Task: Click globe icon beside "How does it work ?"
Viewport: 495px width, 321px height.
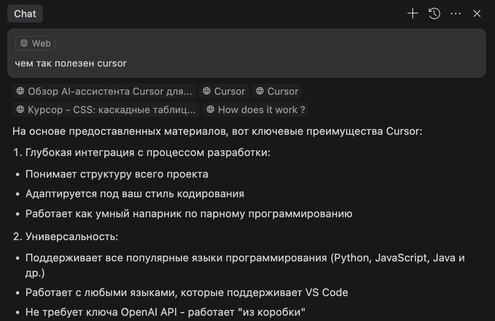Action: 210,109
